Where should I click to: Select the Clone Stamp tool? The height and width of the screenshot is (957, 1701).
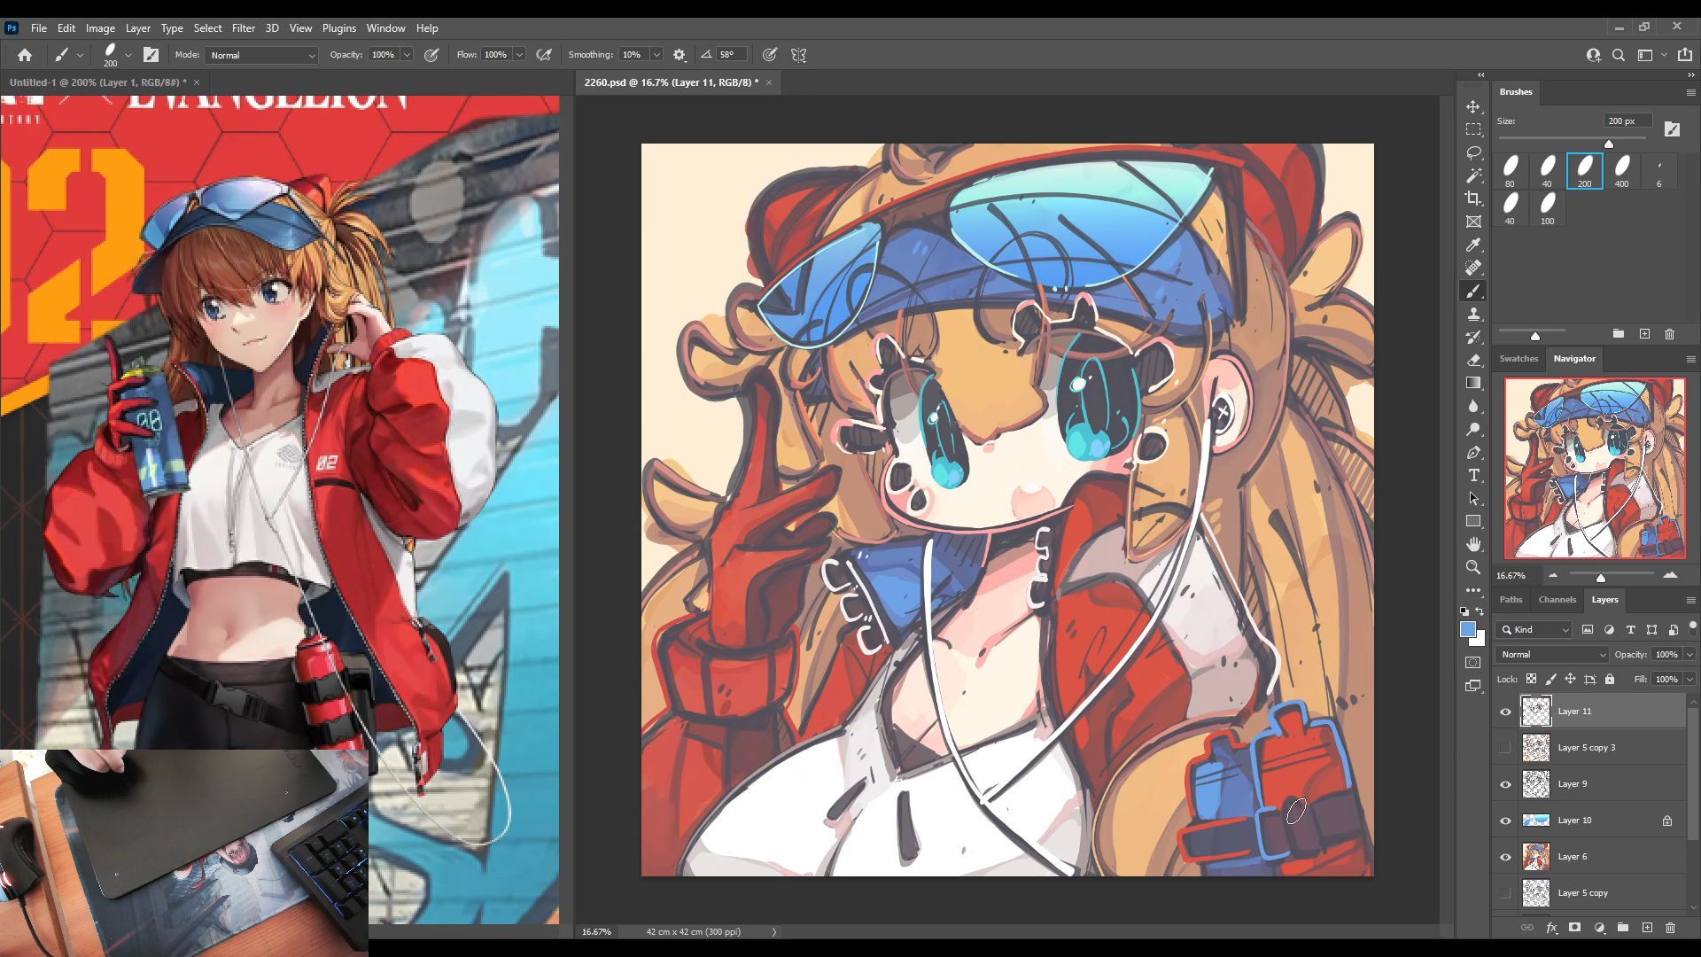[1473, 314]
